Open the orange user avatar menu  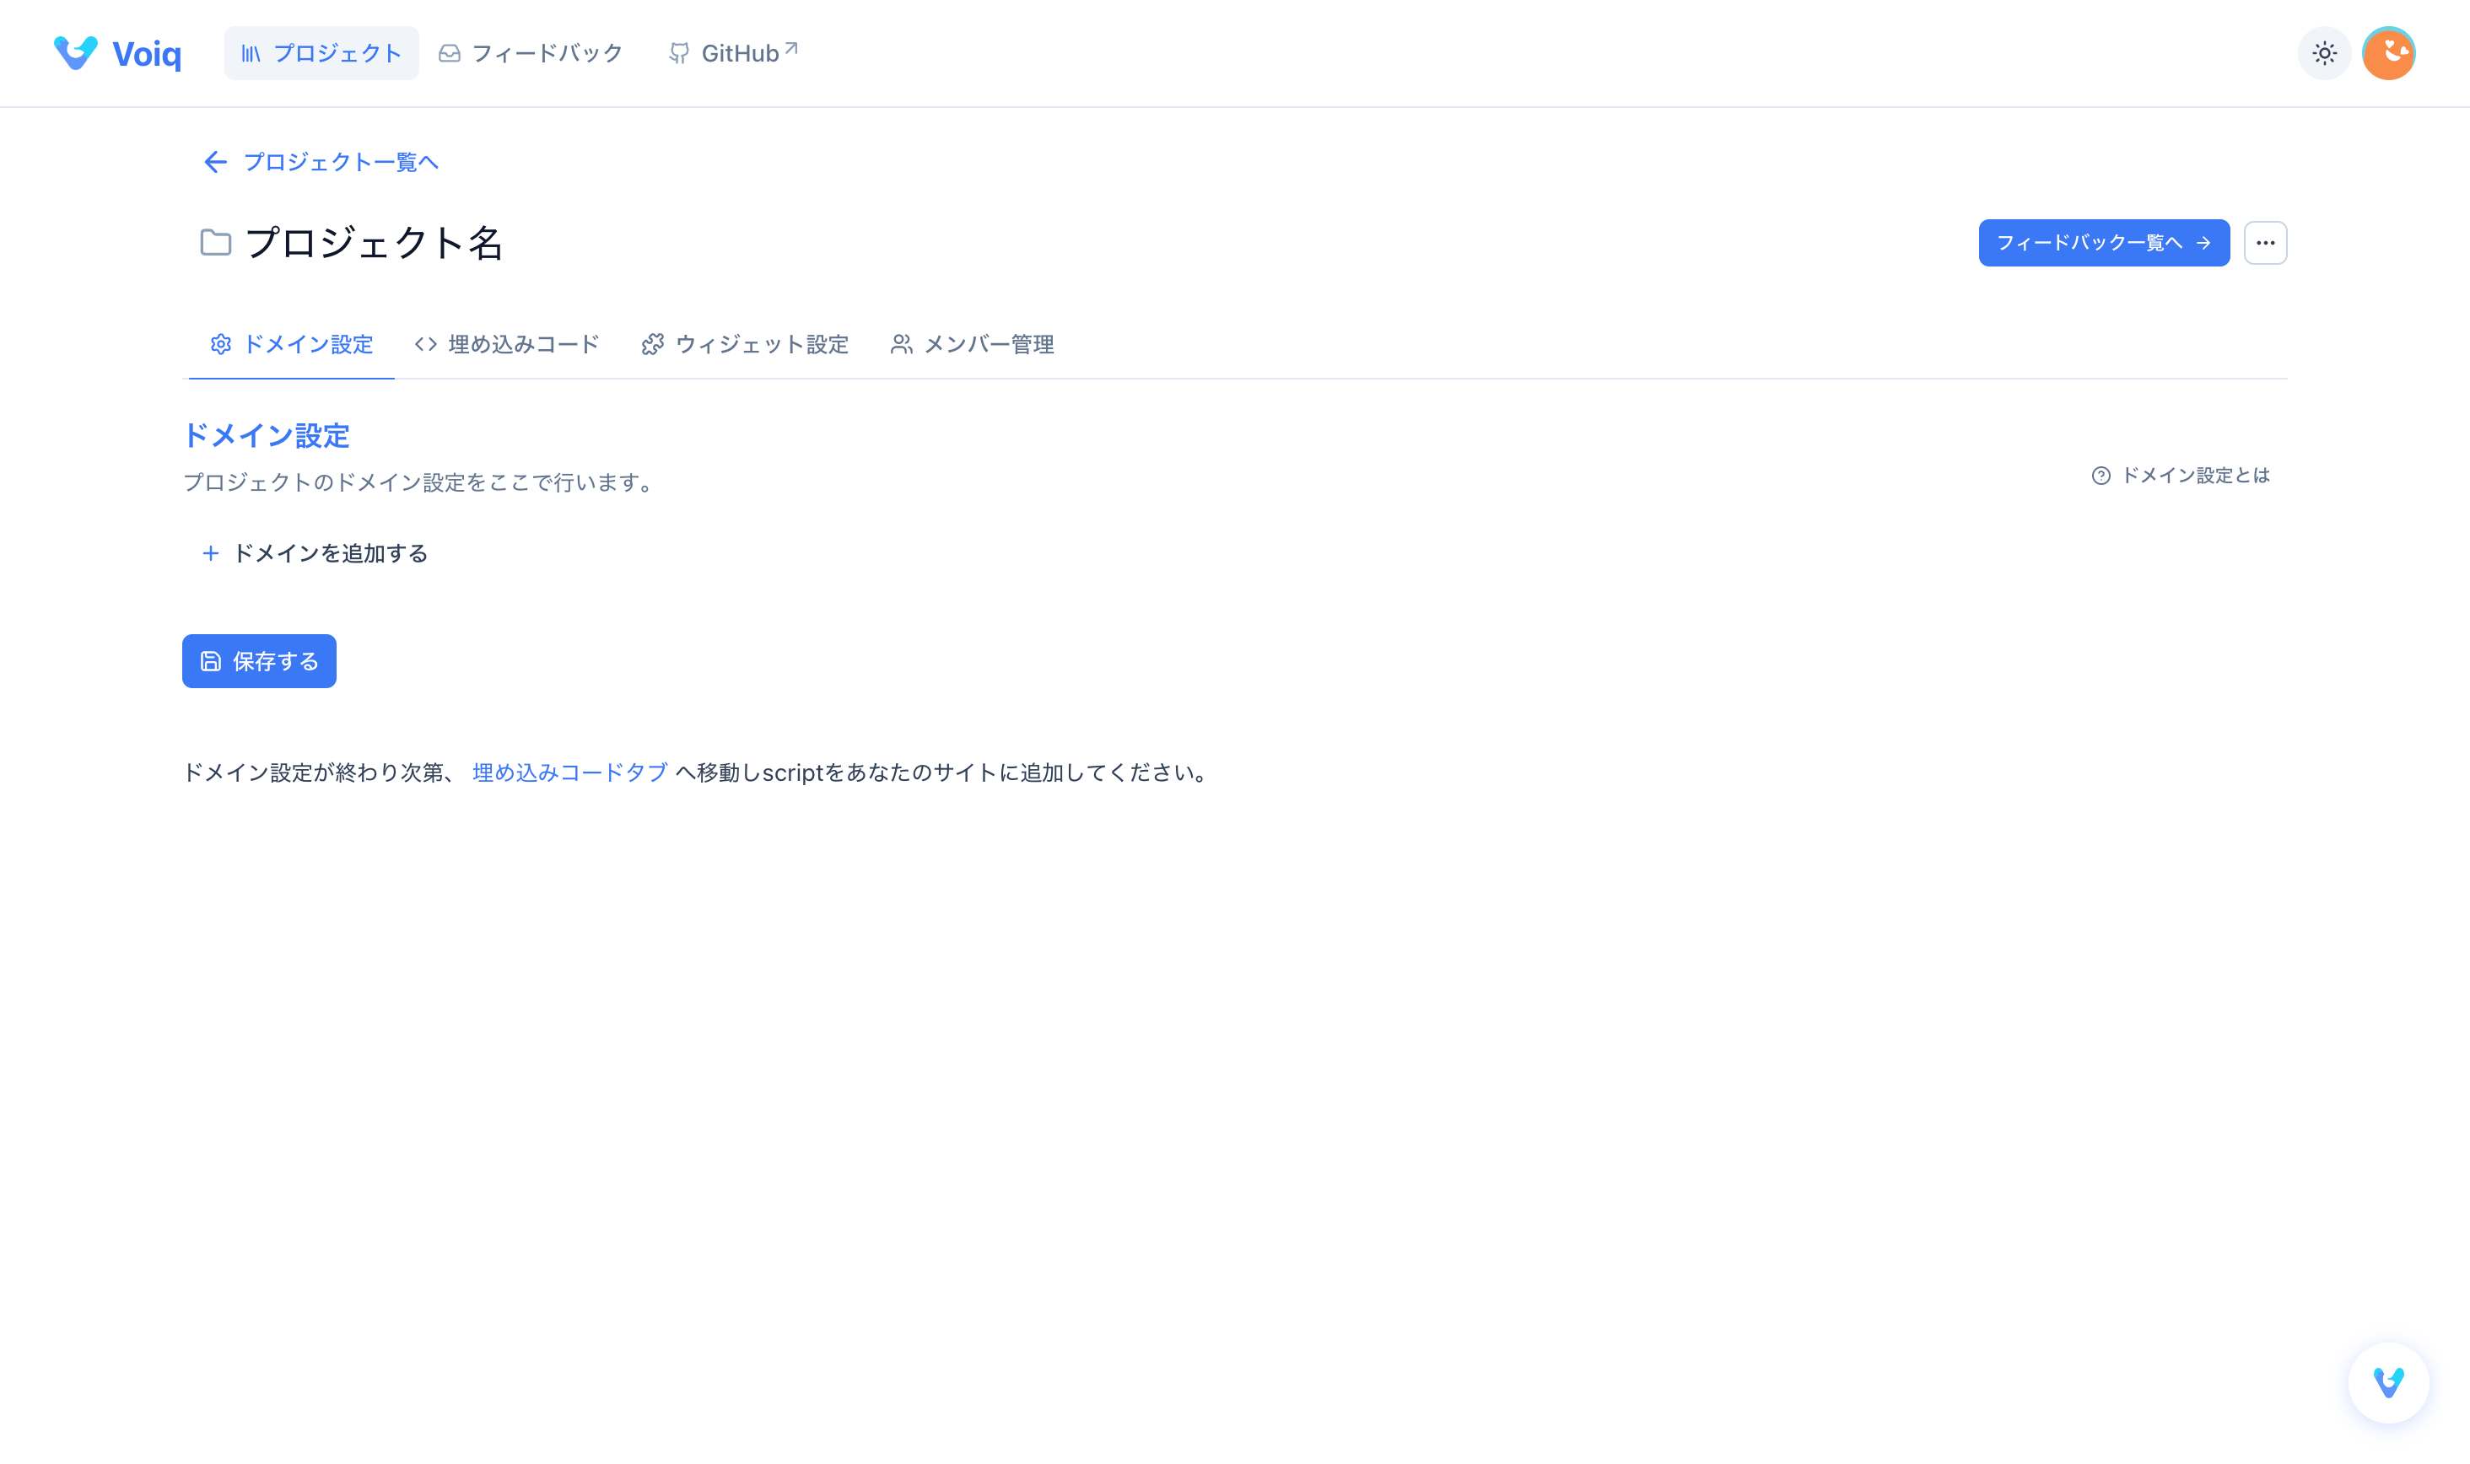[x=2388, y=53]
